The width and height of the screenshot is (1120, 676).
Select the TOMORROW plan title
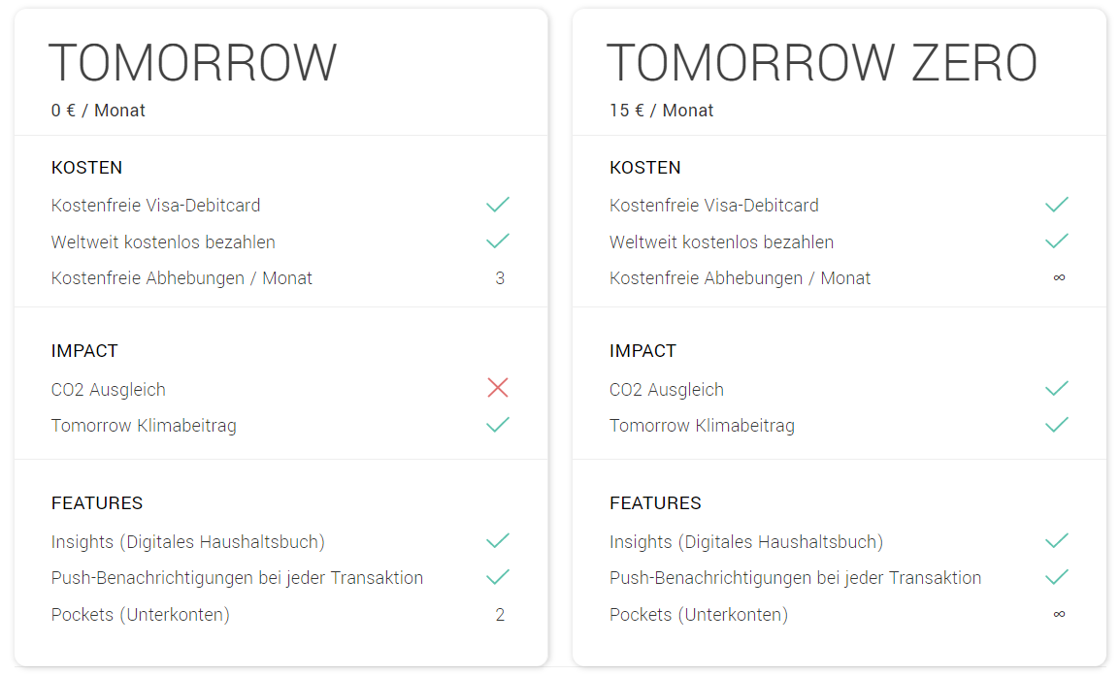tap(193, 63)
